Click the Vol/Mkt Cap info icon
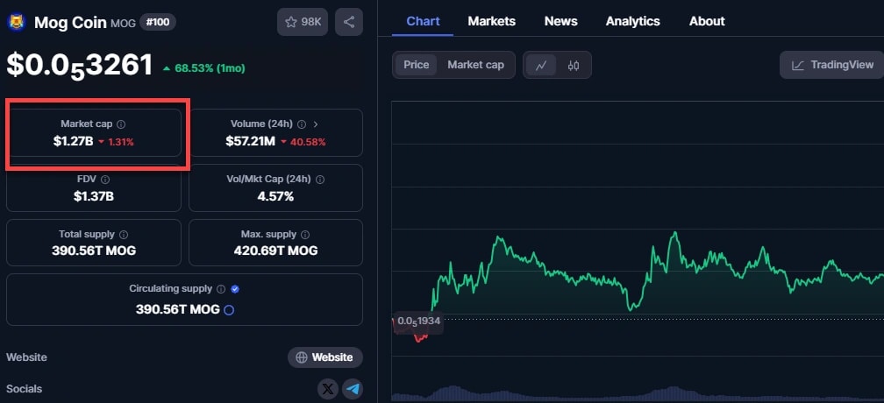884x403 pixels. coord(319,180)
